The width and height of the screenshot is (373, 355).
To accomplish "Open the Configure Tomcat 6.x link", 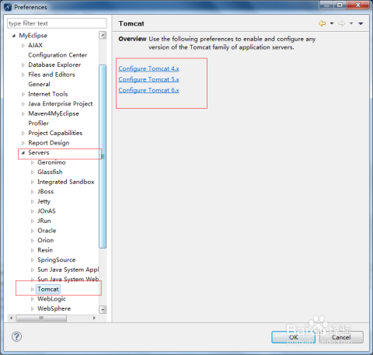I will (148, 90).
